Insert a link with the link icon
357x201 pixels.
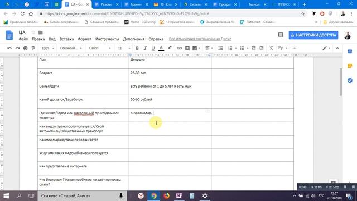(x=180, y=49)
